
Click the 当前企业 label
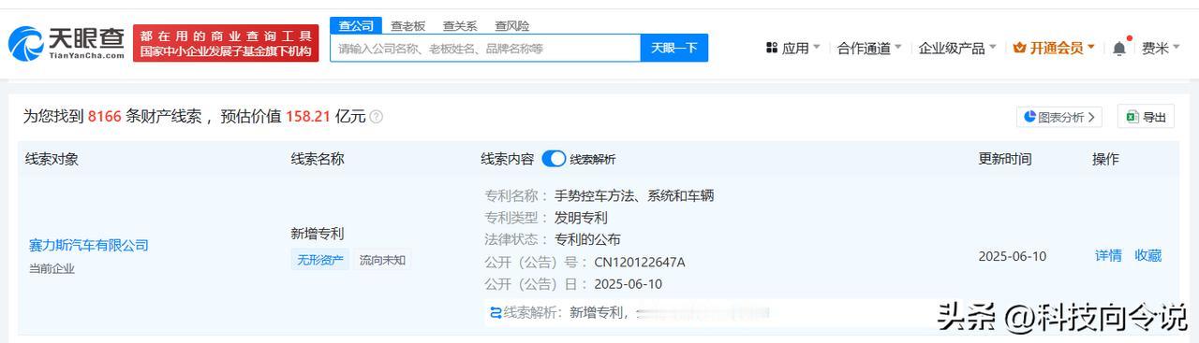click(x=52, y=268)
